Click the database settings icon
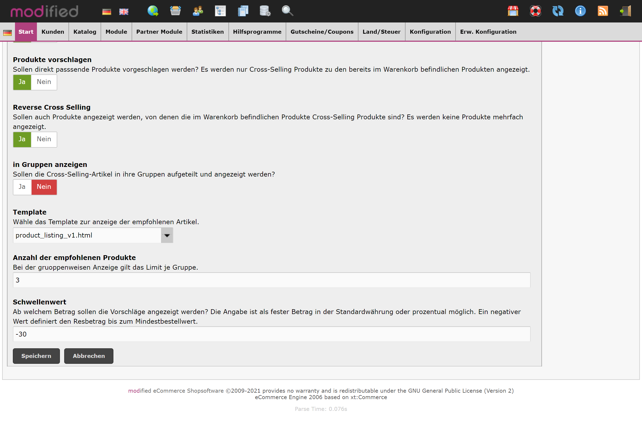This screenshot has height=428, width=642. click(265, 11)
